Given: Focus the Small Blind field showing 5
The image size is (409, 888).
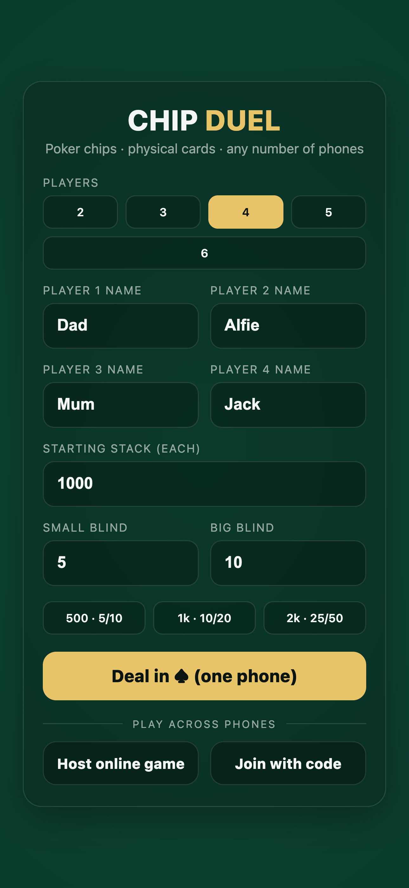Looking at the screenshot, I should click(120, 563).
